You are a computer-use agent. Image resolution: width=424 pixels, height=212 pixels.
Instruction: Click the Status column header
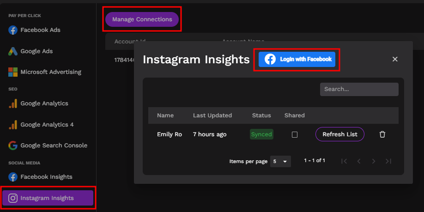tap(261, 115)
